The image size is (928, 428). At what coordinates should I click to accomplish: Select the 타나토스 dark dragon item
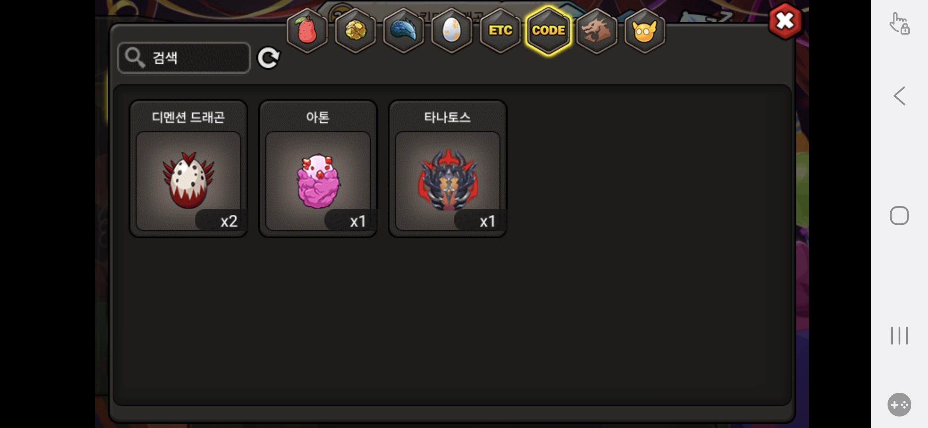coord(448,168)
